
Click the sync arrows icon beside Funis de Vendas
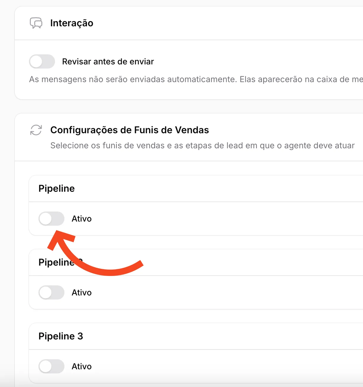point(36,130)
